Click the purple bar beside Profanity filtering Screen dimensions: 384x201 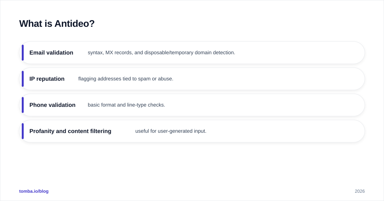point(23,131)
